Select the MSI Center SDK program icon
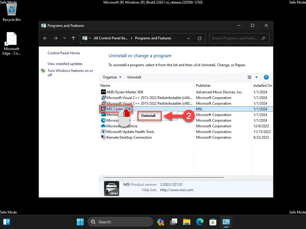 tap(103, 109)
